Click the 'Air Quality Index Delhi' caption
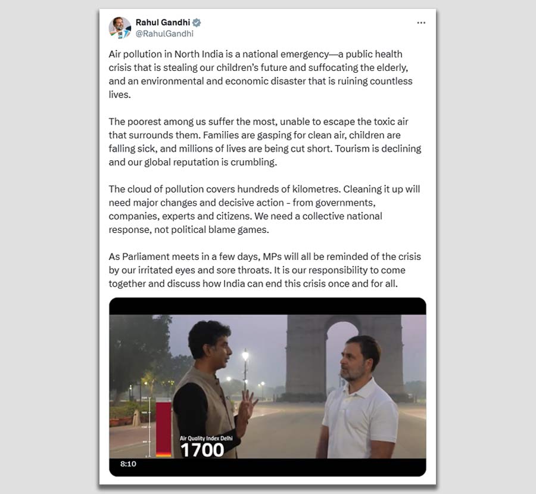 pyautogui.click(x=206, y=438)
